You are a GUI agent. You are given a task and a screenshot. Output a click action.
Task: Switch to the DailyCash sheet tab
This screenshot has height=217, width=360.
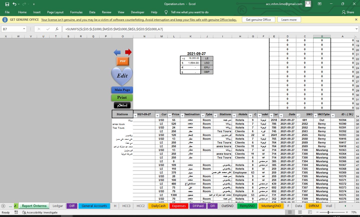pos(158,206)
